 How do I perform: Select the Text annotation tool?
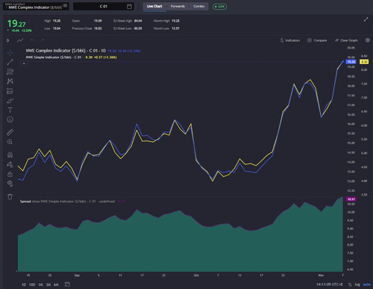(10, 110)
